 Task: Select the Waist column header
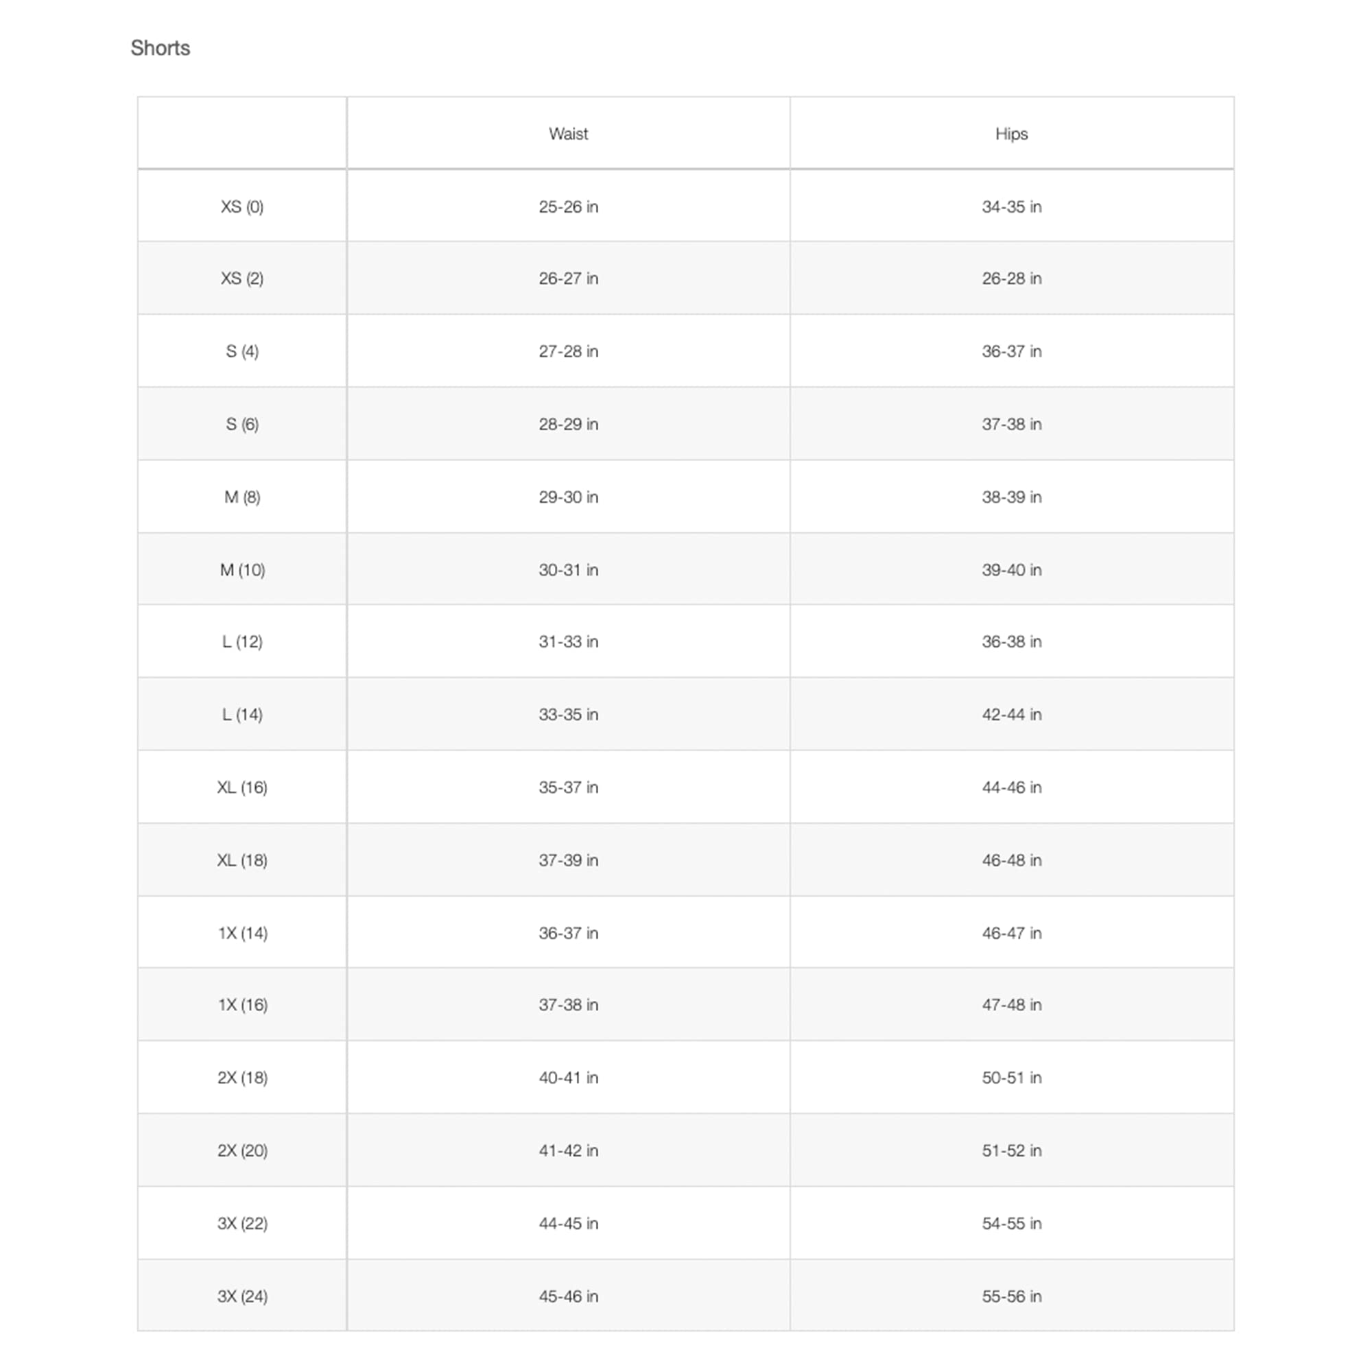[568, 134]
